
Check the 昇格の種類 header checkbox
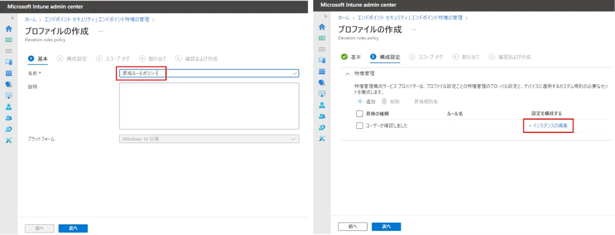[359, 113]
